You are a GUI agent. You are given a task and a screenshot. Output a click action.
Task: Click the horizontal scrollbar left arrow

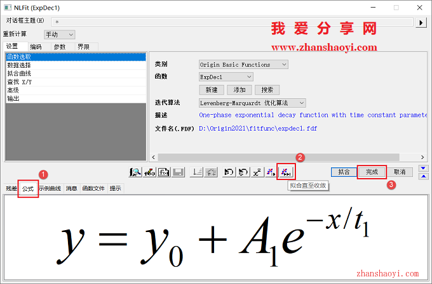(154, 157)
